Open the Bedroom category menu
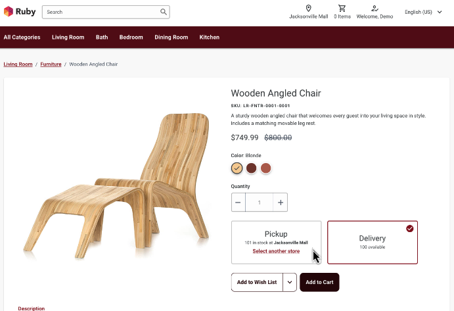454x311 pixels. coord(131,37)
